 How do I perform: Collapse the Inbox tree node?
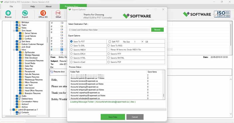point(14,50)
